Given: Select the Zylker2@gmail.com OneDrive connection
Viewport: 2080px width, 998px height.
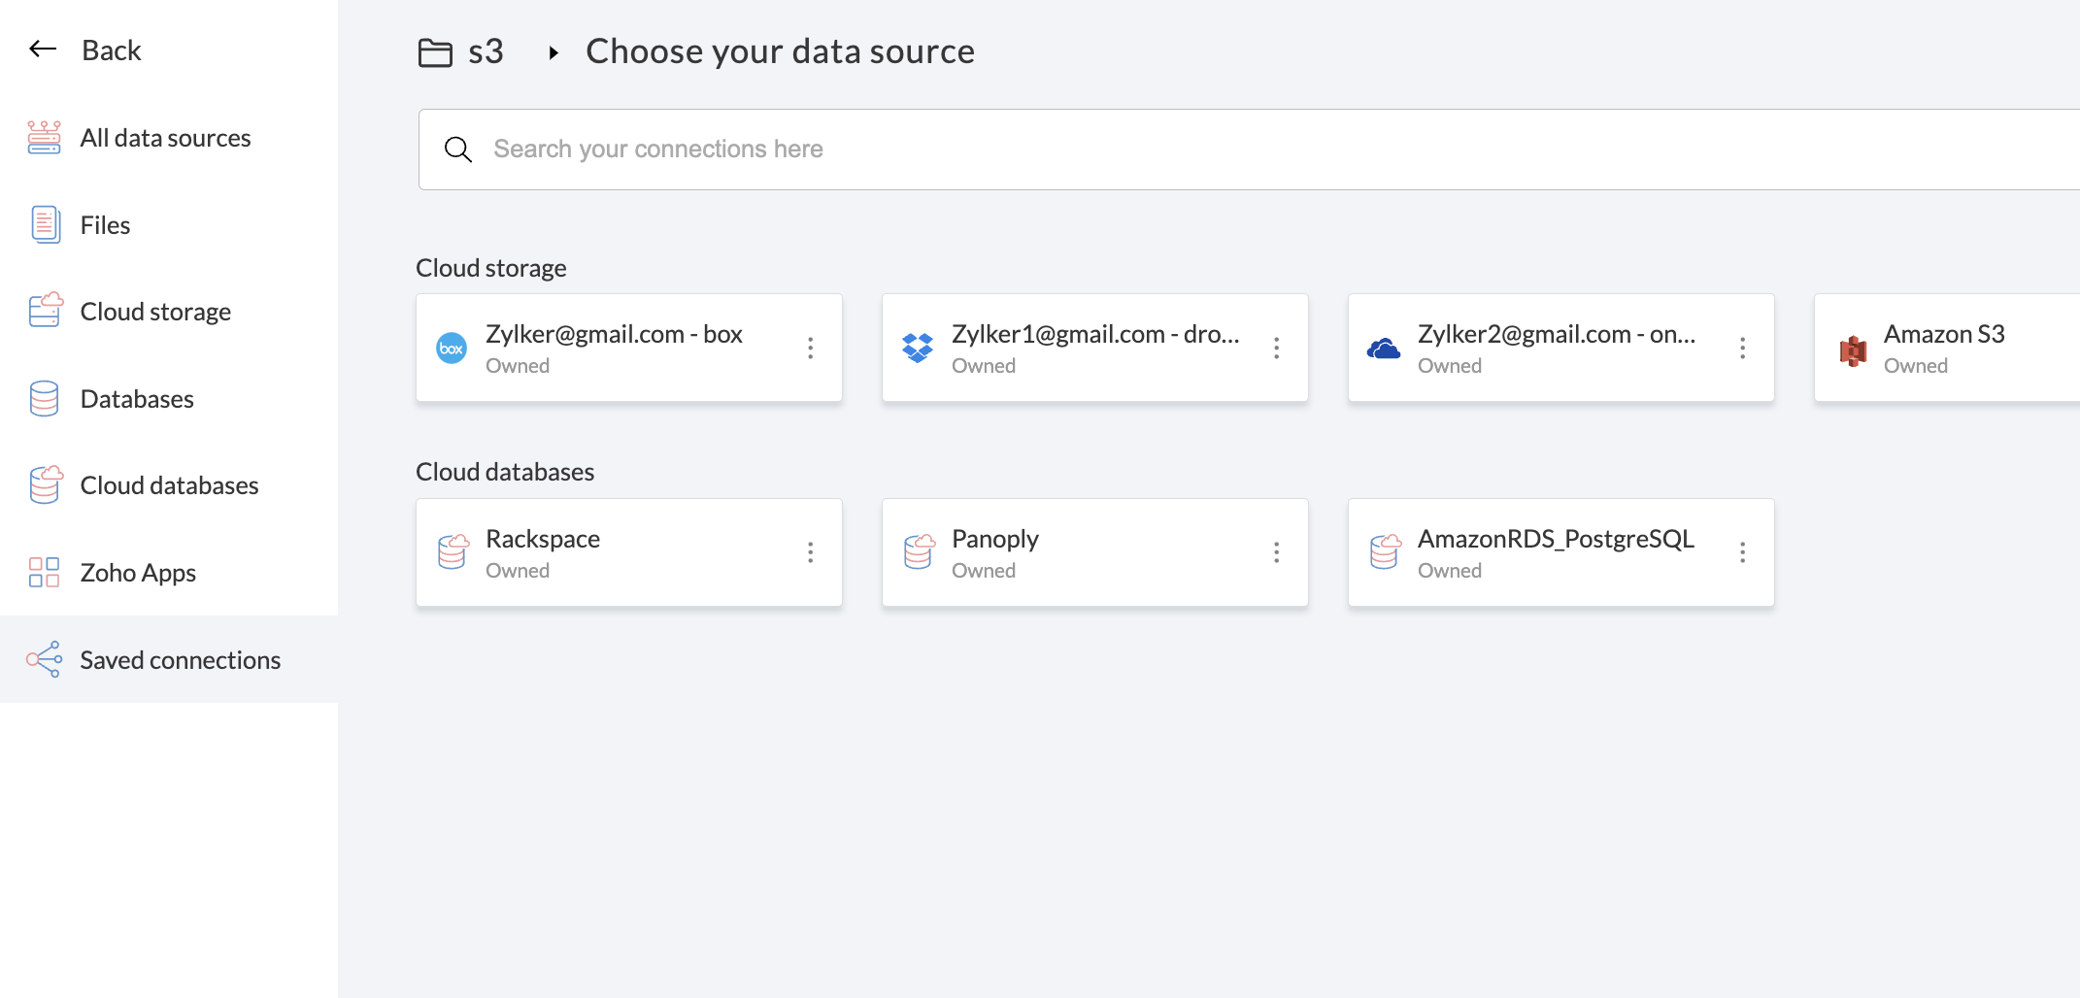Looking at the screenshot, I should [x=1544, y=349].
